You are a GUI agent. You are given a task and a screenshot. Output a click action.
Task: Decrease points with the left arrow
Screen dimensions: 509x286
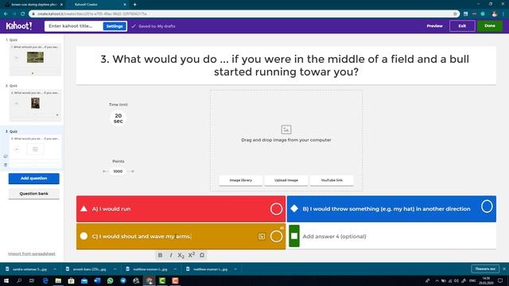tap(105, 172)
